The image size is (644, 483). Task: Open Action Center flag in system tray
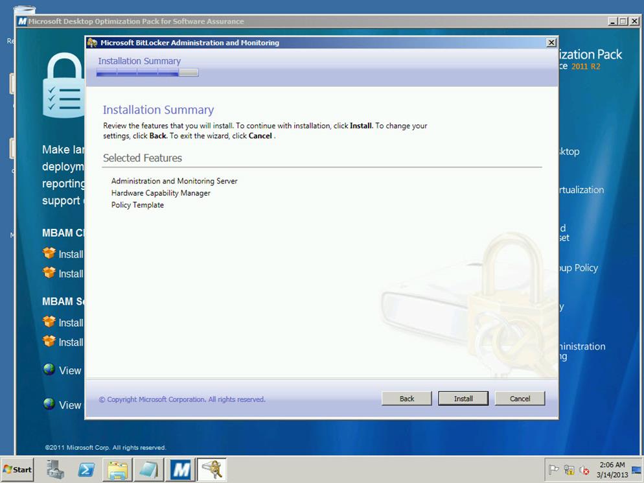point(554,470)
